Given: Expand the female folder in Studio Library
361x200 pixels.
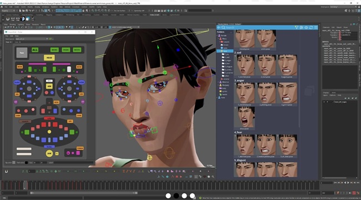Looking at the screenshot, I should pyautogui.click(x=218, y=36).
